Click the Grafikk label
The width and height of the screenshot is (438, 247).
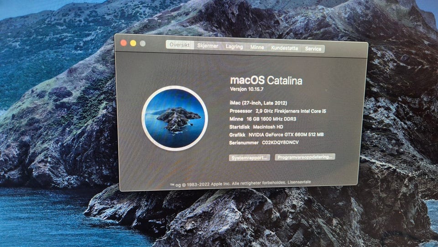[237, 135]
